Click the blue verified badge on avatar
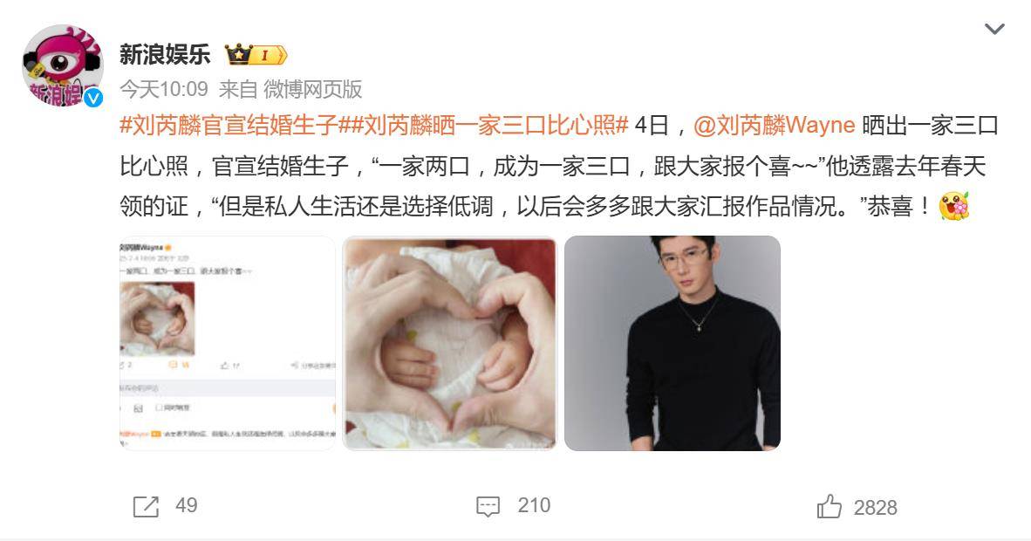Image resolution: width=1031 pixels, height=541 pixels. pos(93,98)
